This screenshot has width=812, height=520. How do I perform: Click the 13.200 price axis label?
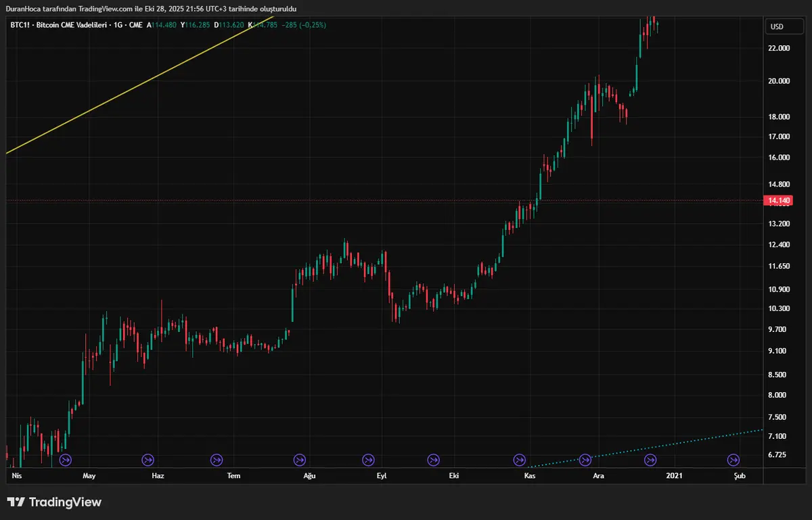click(779, 223)
